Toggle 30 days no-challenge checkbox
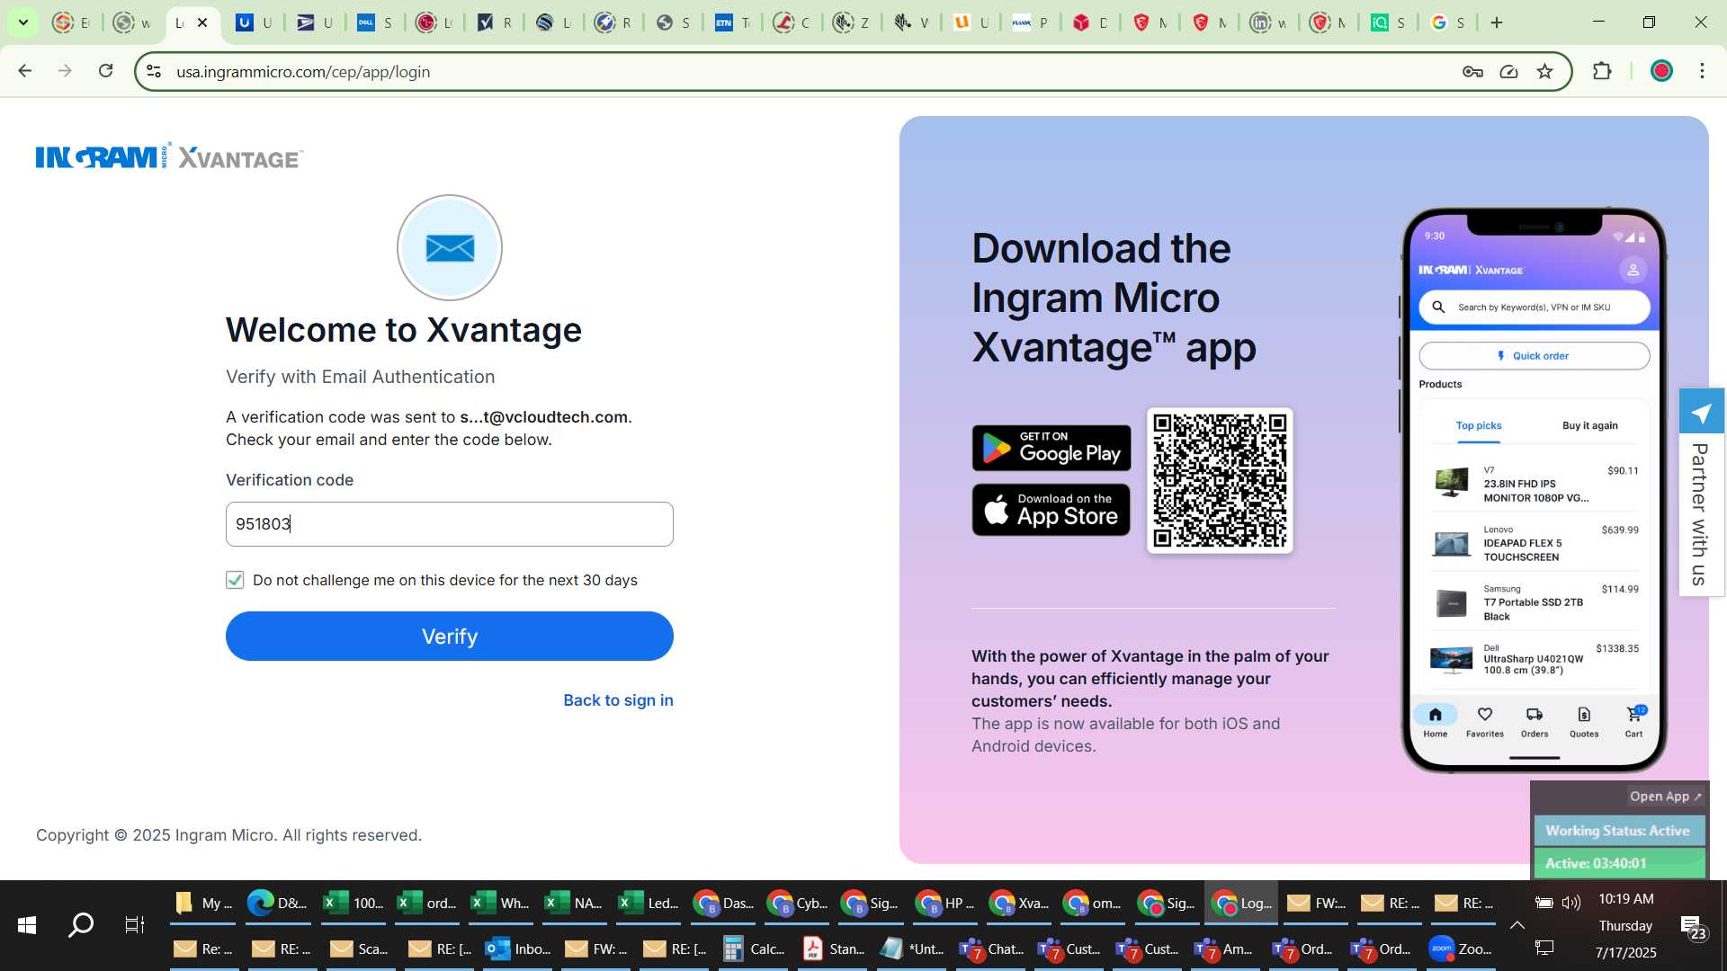Image resolution: width=1727 pixels, height=971 pixels. pyautogui.click(x=235, y=580)
